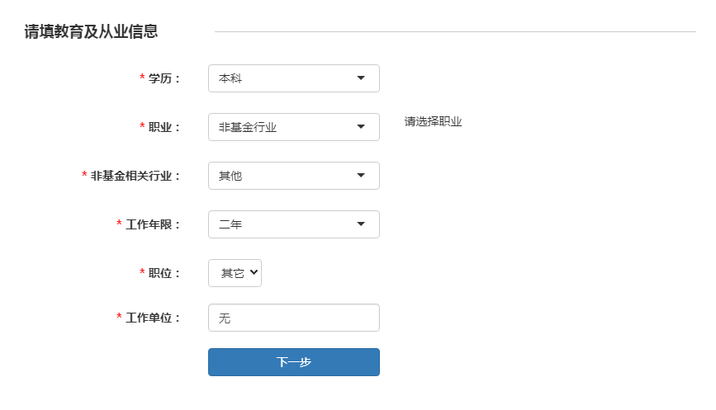716x410 pixels.
Task: Click the arrow icon in the 本科 dropdown
Action: tap(361, 78)
